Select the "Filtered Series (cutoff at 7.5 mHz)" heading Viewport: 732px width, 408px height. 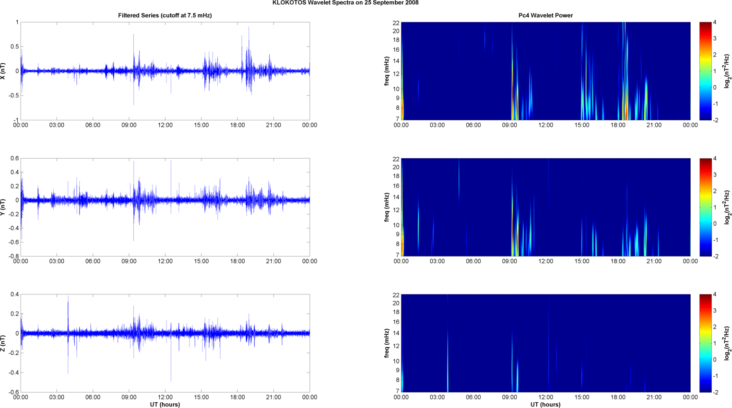(165, 15)
